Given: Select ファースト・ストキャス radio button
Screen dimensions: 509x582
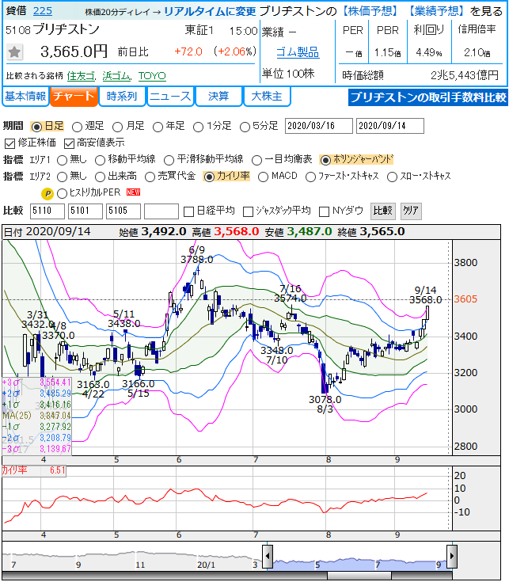Looking at the screenshot, I should click(310, 177).
